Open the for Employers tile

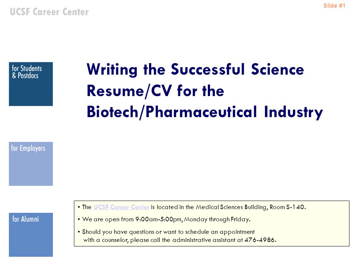point(31,164)
